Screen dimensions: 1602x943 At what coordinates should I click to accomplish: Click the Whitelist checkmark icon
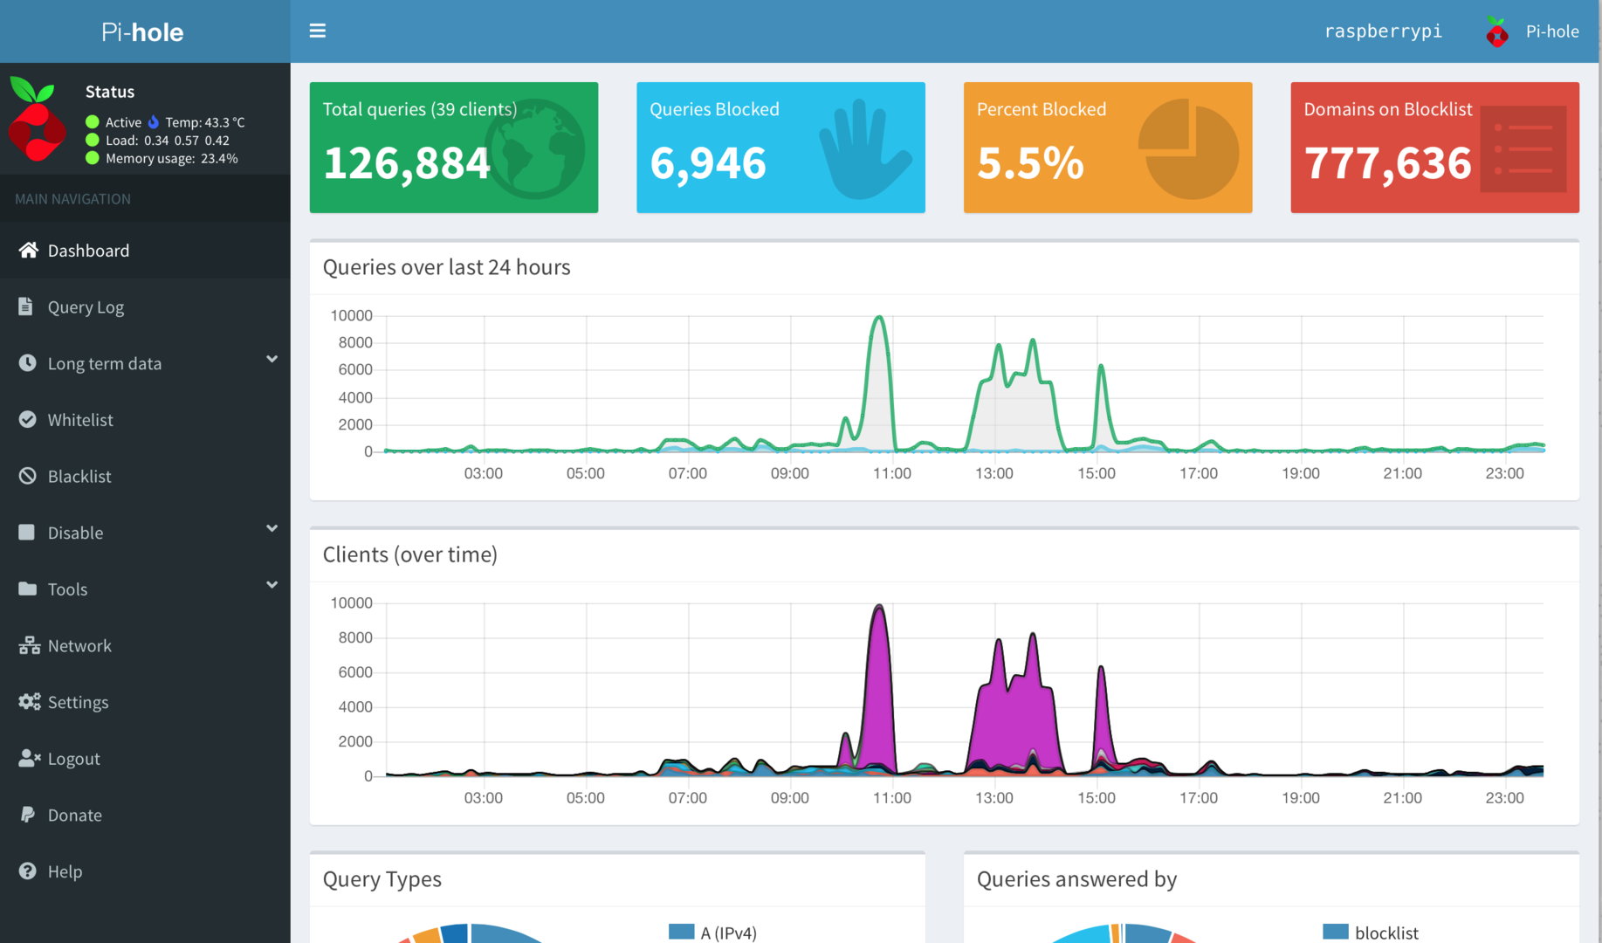pyautogui.click(x=28, y=420)
